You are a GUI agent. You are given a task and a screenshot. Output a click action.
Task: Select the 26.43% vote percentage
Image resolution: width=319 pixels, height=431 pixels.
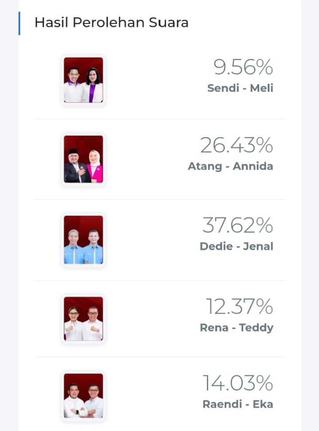[x=237, y=145]
